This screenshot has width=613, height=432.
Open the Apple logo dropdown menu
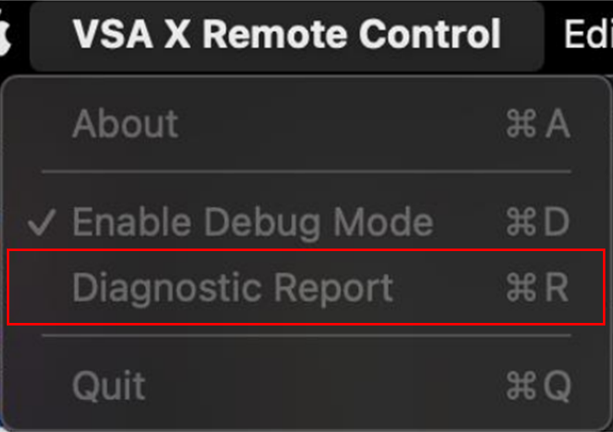click(5, 35)
